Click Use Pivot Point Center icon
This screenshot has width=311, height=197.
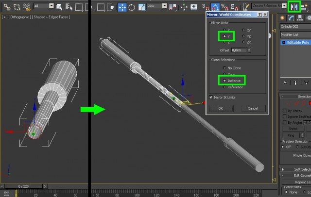pos(173,7)
